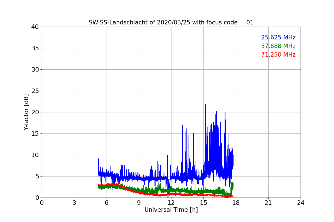Click the x-axis tick label 24
The height and width of the screenshot is (222, 334).
pyautogui.click(x=301, y=203)
